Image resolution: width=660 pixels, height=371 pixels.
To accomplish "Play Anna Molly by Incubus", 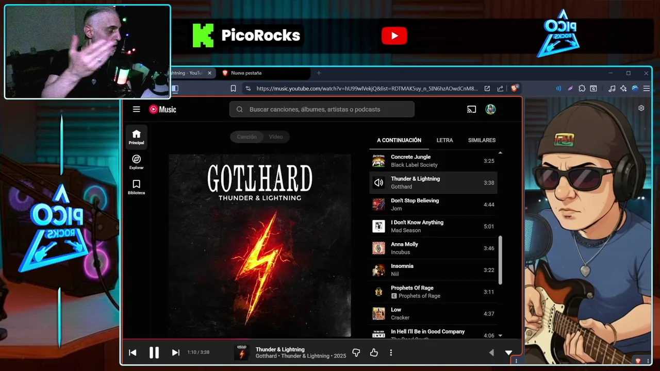I will point(433,248).
